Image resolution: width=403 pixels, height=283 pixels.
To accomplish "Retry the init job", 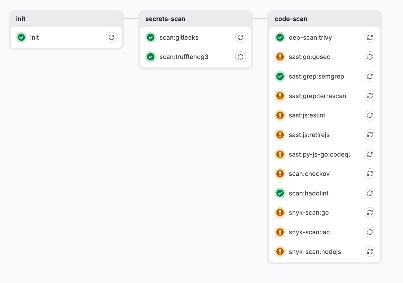I will [x=112, y=37].
